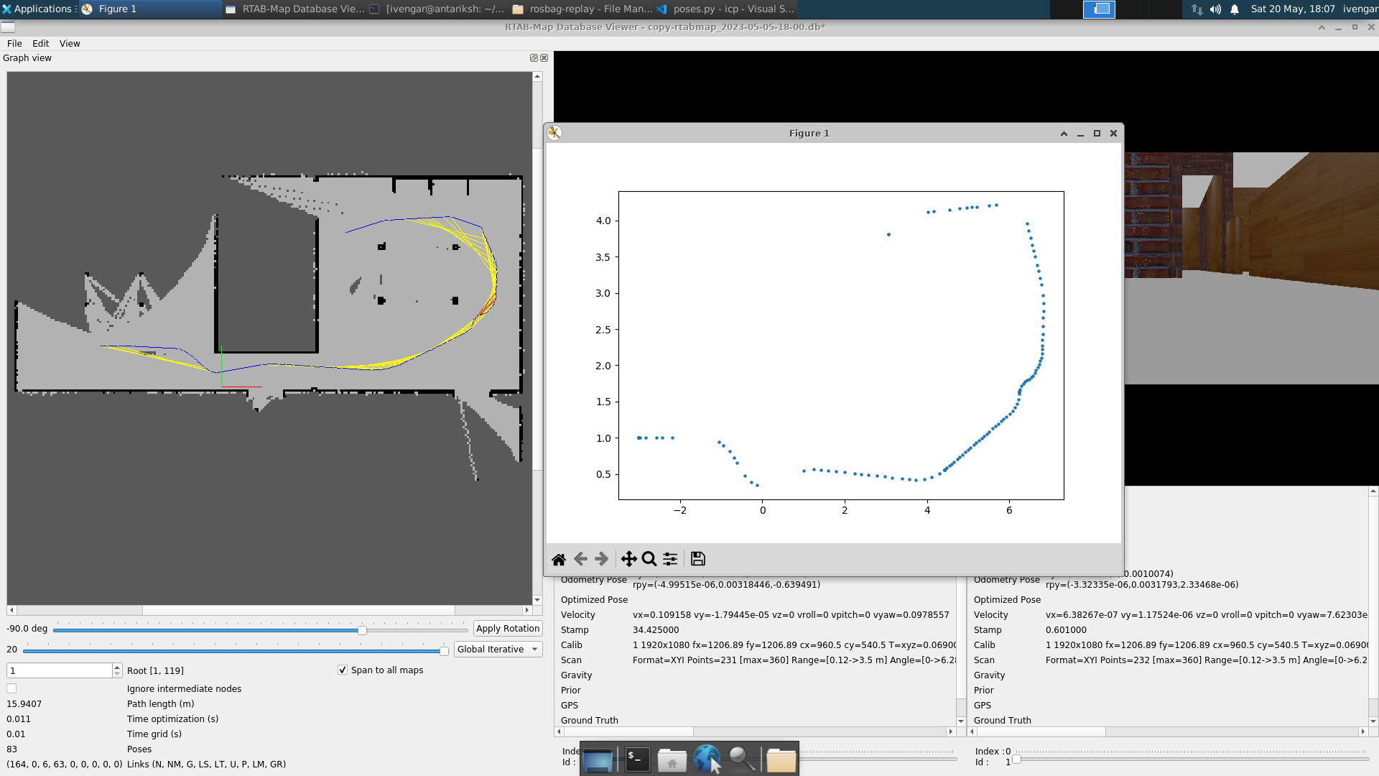1379x776 pixels.
Task: Open the File menu
Action: tap(14, 43)
